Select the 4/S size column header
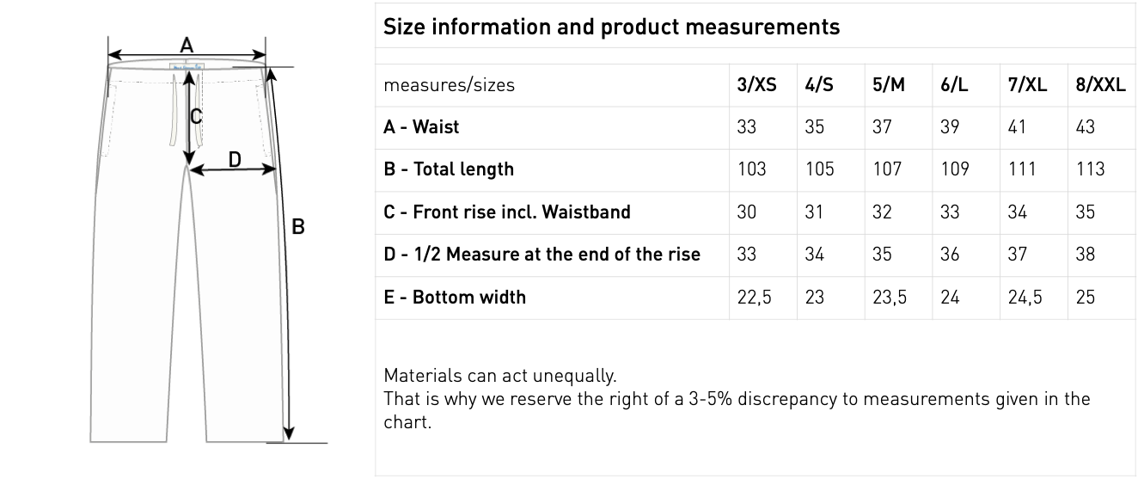Viewport: 1138px width, 479px height. (x=819, y=85)
